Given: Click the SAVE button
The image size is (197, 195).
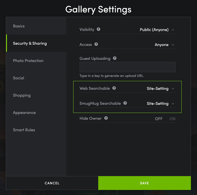Looking at the screenshot, I should pyautogui.click(x=145, y=183).
